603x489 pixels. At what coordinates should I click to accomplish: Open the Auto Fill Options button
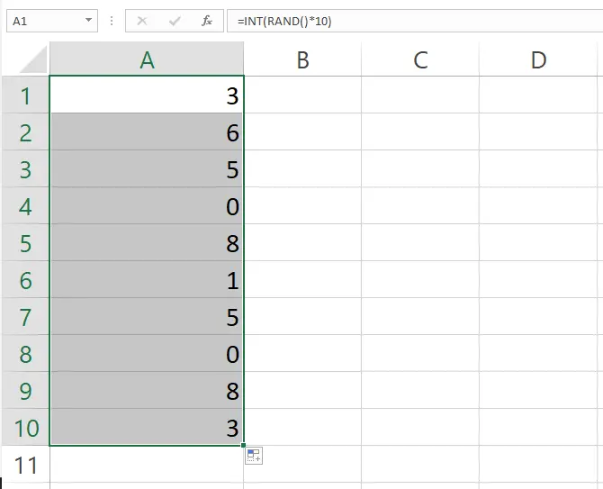tap(254, 456)
